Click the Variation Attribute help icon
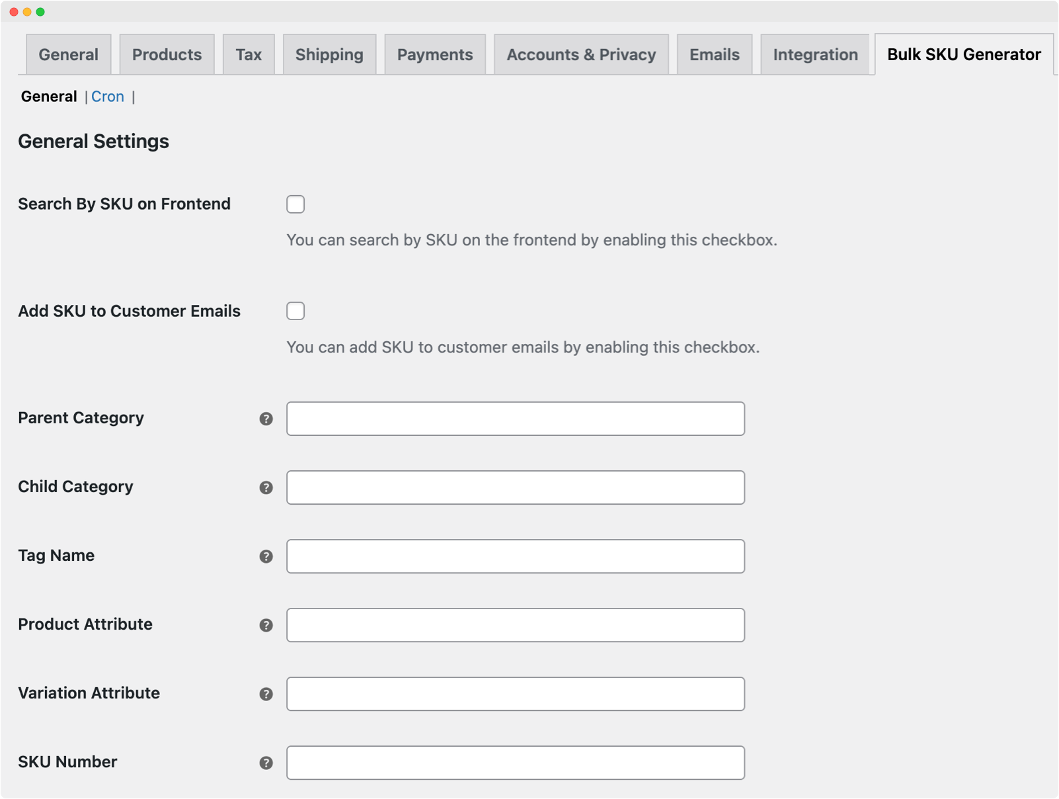The image size is (1059, 799). pyautogui.click(x=266, y=694)
